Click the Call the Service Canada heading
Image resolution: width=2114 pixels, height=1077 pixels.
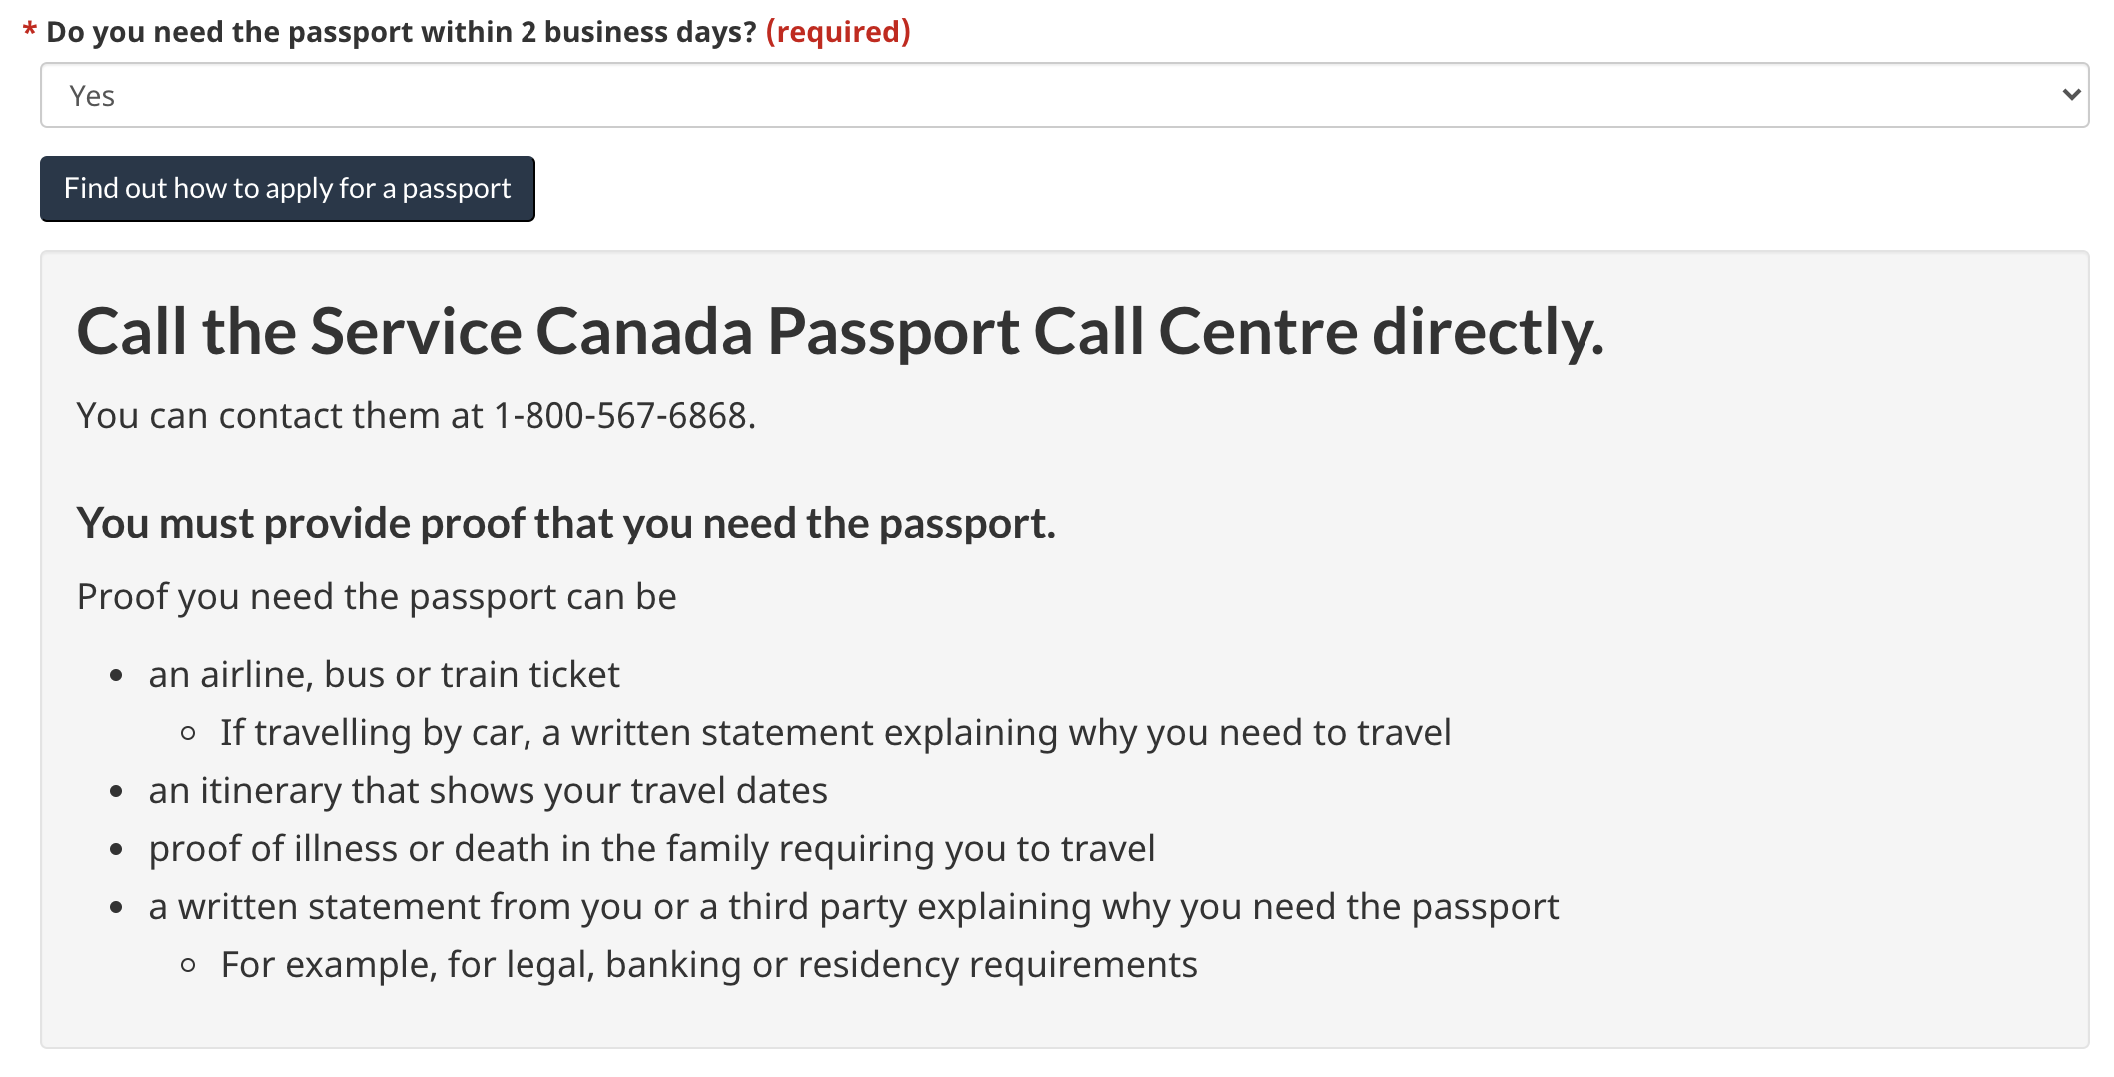coord(840,332)
